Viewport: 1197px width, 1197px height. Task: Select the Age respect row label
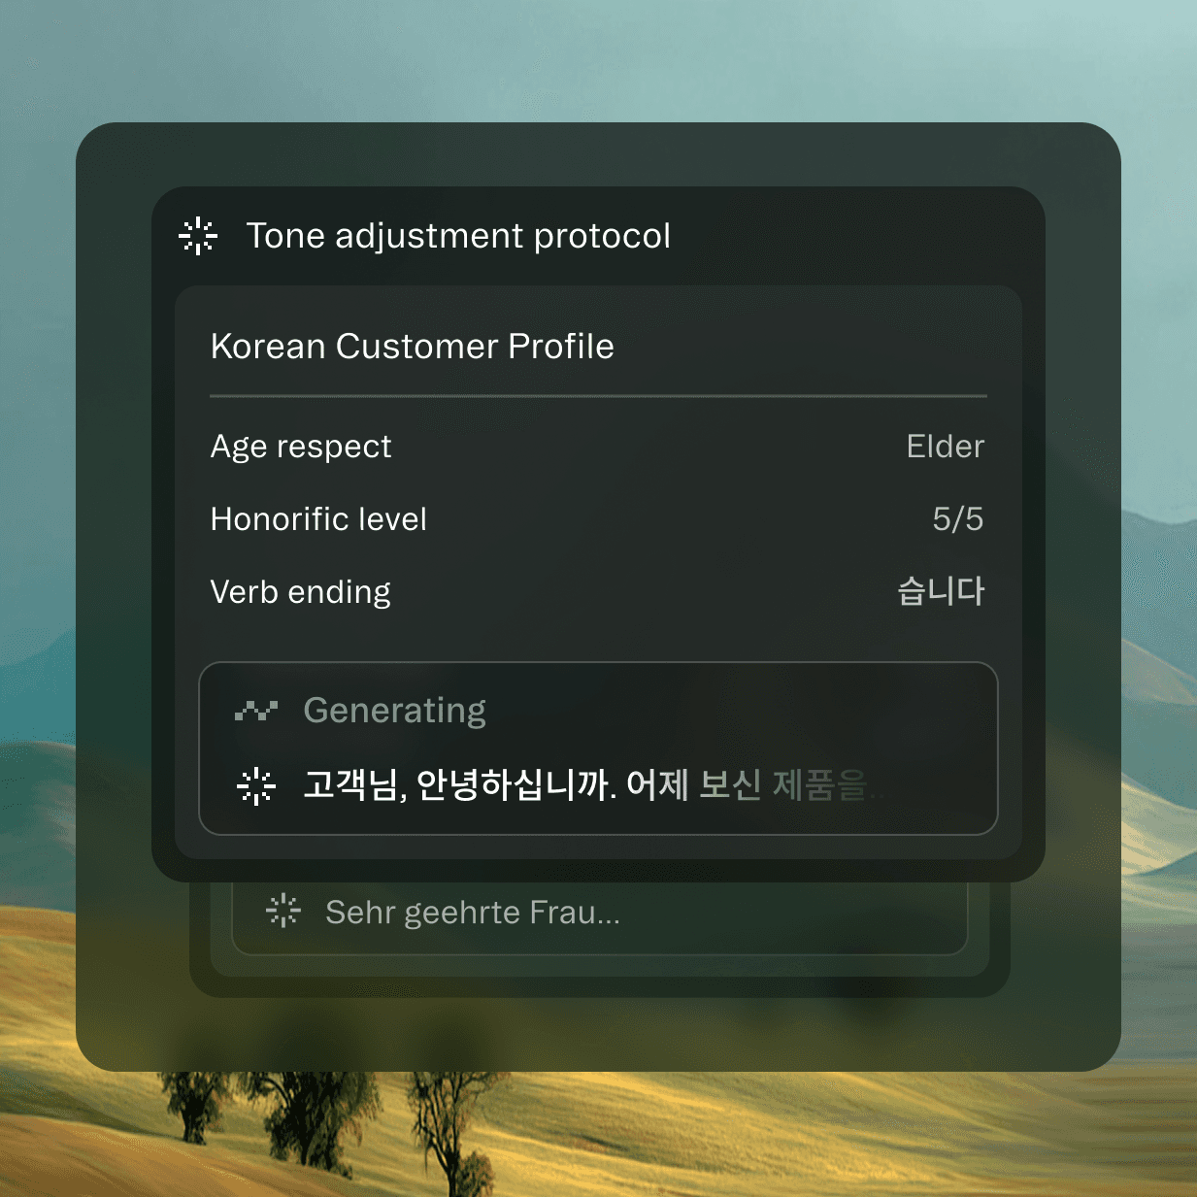click(301, 447)
